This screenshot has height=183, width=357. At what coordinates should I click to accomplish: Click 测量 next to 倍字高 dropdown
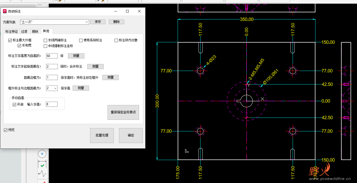81,88
